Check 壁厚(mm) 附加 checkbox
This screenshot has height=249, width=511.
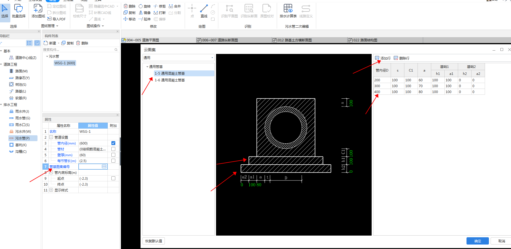point(113,155)
